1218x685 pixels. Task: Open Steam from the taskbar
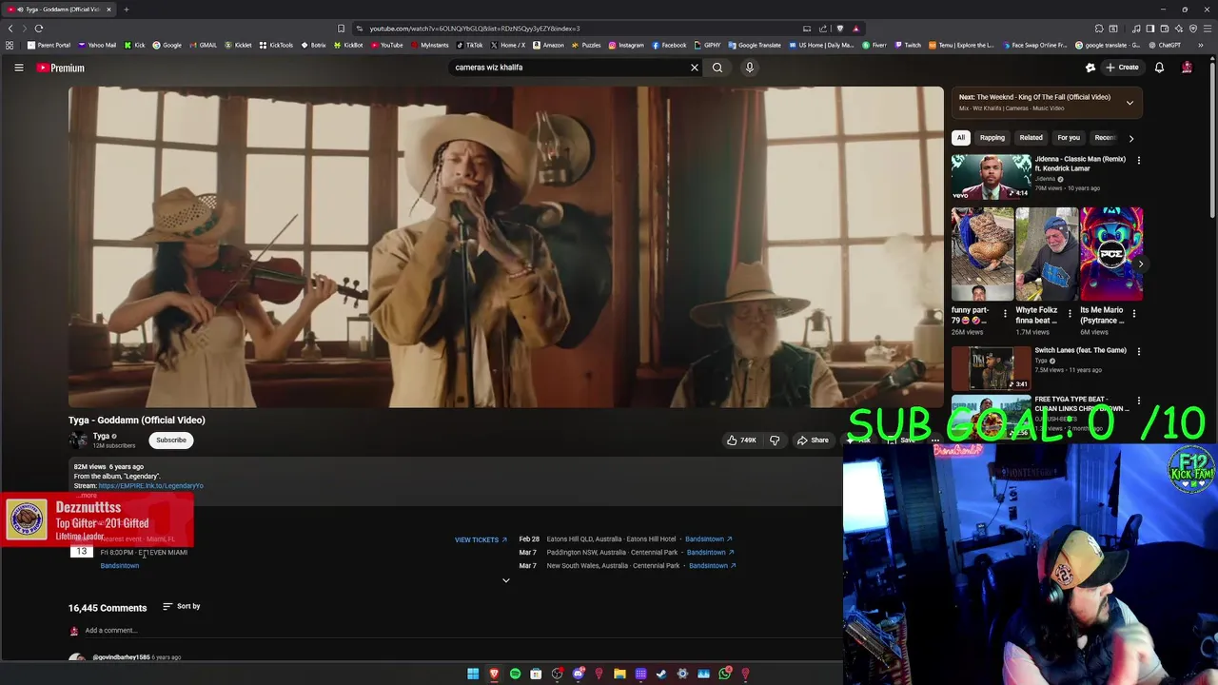(x=661, y=674)
